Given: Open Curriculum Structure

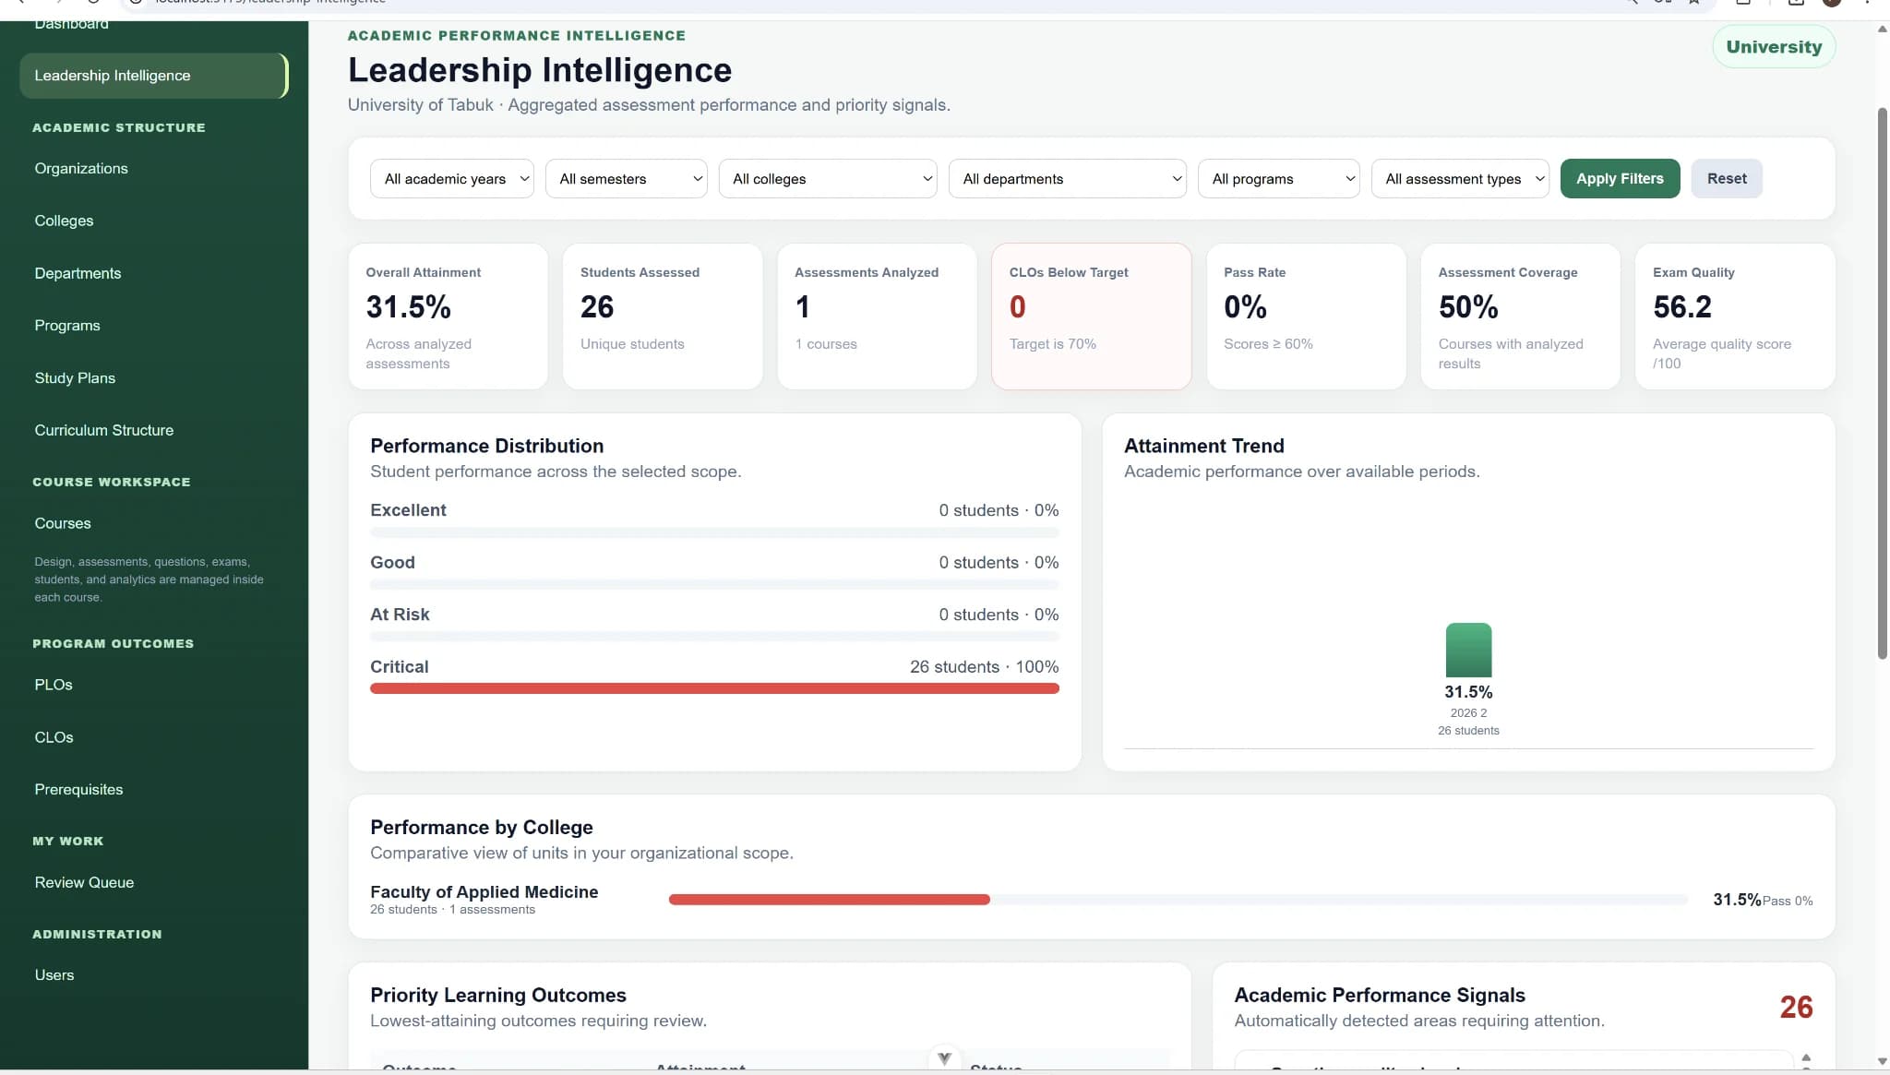Looking at the screenshot, I should [103, 430].
